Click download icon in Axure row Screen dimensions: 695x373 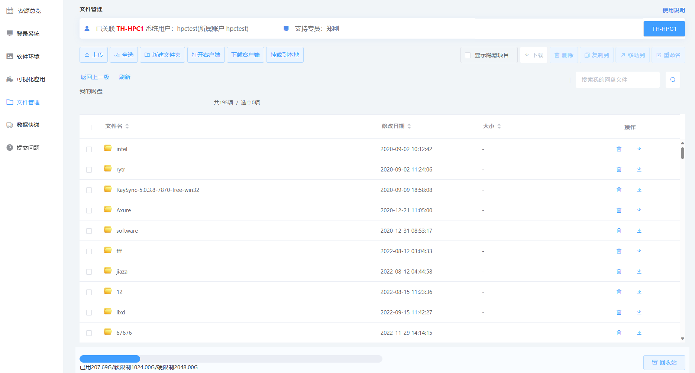click(639, 210)
